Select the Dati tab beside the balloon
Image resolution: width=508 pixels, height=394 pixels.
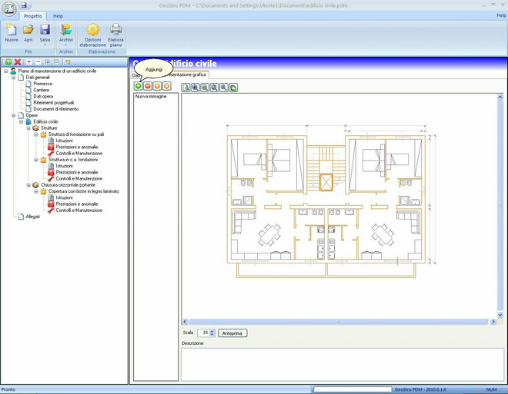pos(135,75)
